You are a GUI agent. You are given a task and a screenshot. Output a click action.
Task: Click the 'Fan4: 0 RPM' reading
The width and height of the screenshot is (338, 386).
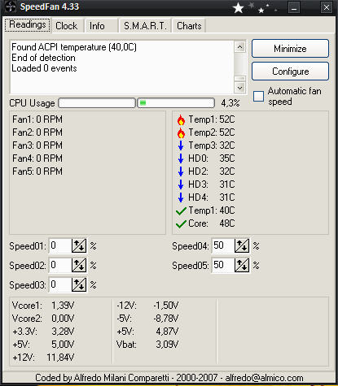(x=37, y=158)
